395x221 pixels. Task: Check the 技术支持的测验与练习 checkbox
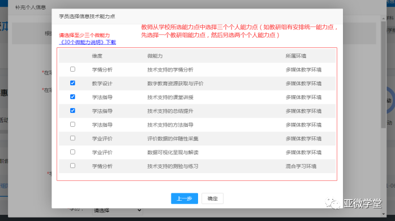[x=72, y=166]
